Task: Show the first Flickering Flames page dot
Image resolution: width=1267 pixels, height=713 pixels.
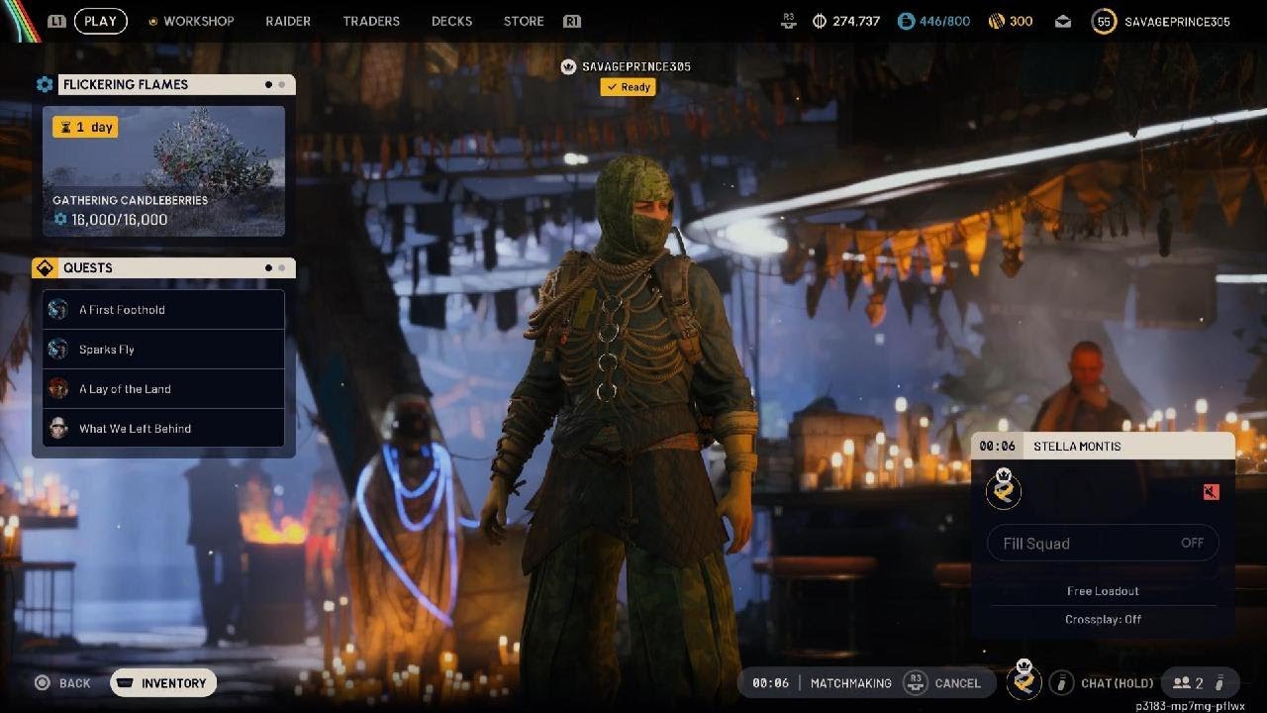Action: (268, 85)
